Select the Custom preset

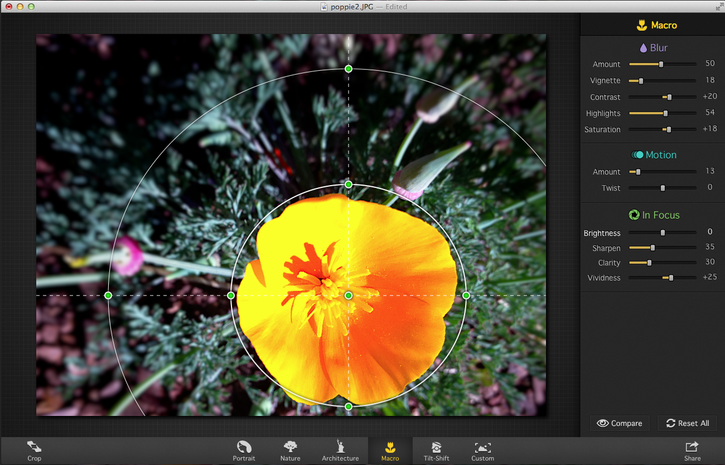[482, 451]
